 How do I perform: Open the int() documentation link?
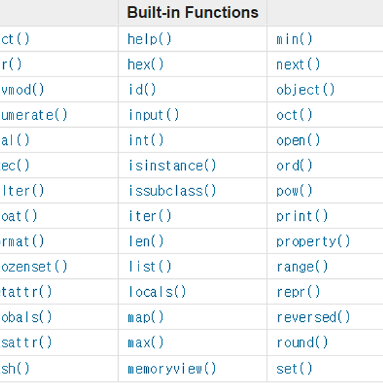pos(146,140)
